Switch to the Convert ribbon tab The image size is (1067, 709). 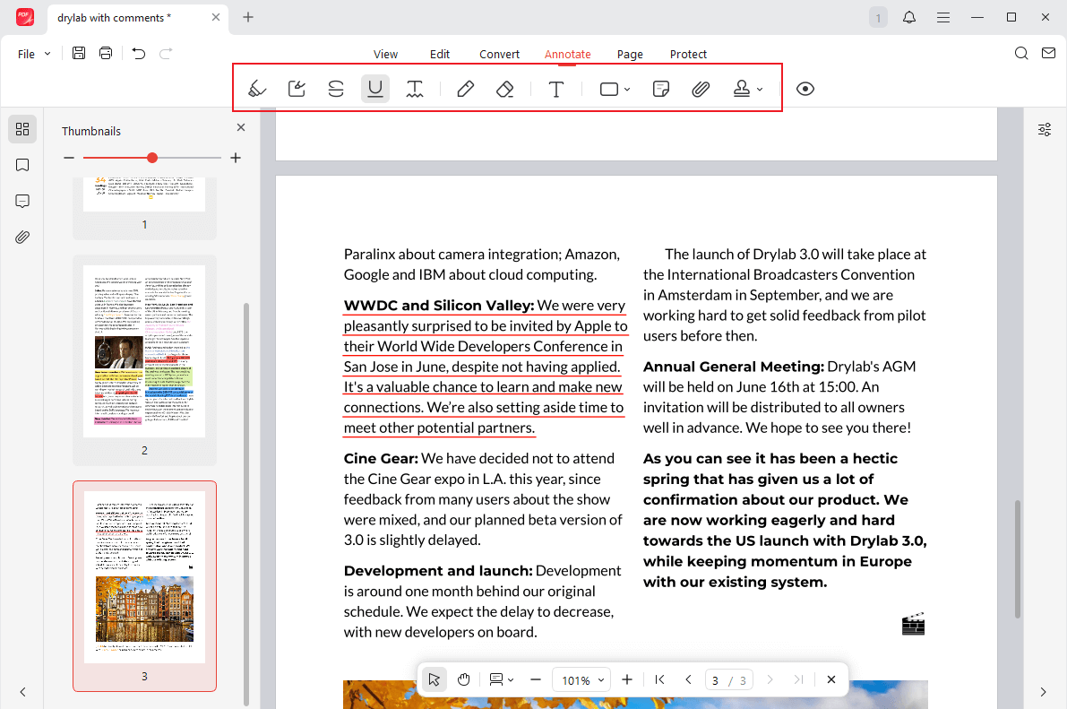pos(499,54)
